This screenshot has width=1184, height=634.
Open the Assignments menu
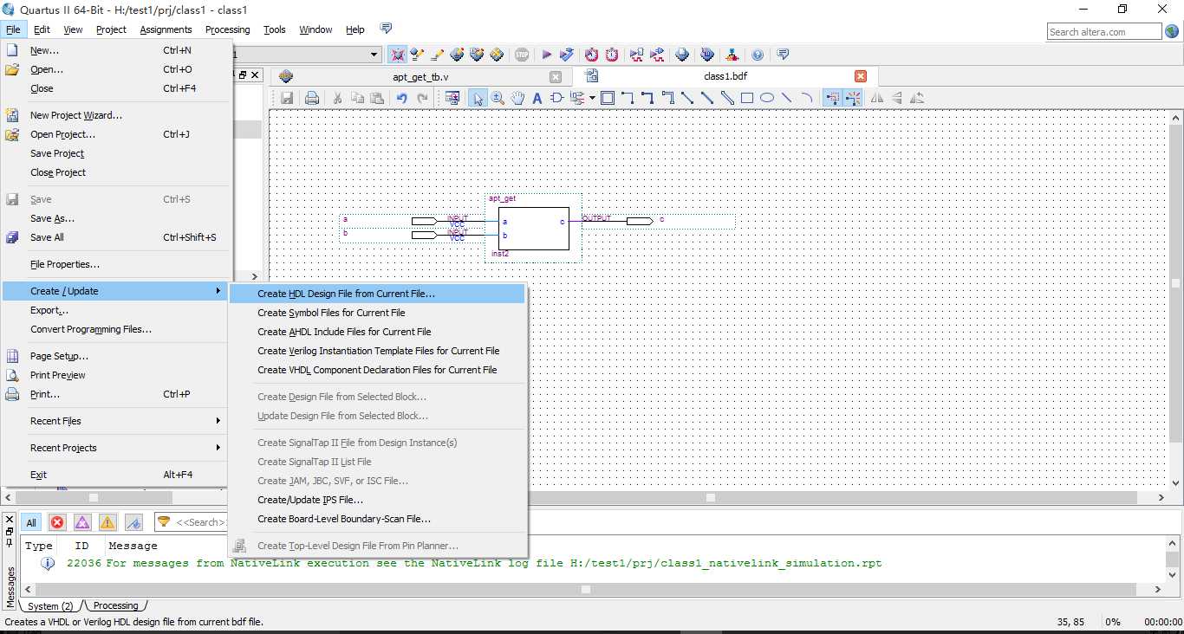click(x=166, y=29)
